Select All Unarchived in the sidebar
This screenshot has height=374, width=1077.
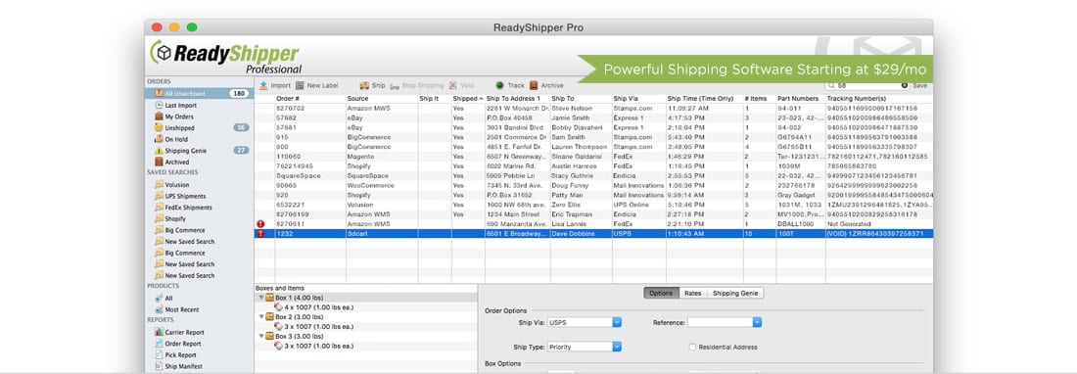199,93
